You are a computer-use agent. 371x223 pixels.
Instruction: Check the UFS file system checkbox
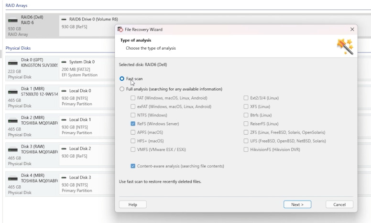pyautogui.click(x=246, y=141)
